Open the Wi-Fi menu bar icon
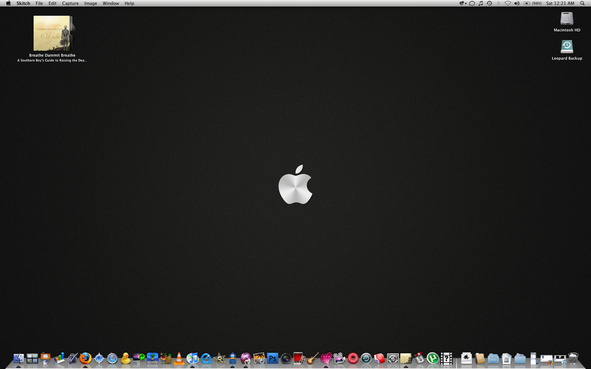The height and width of the screenshot is (369, 591). tap(508, 3)
